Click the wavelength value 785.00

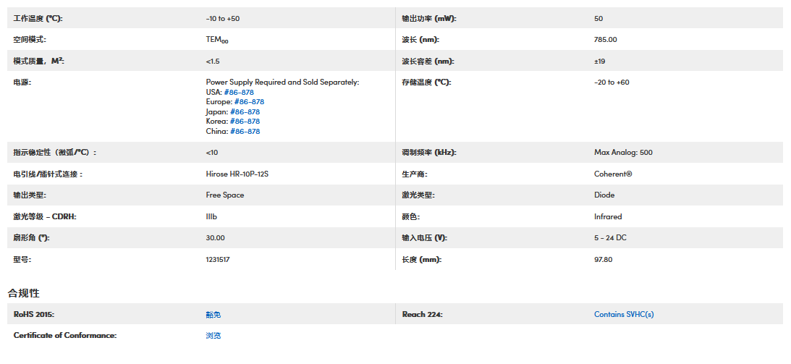point(605,40)
